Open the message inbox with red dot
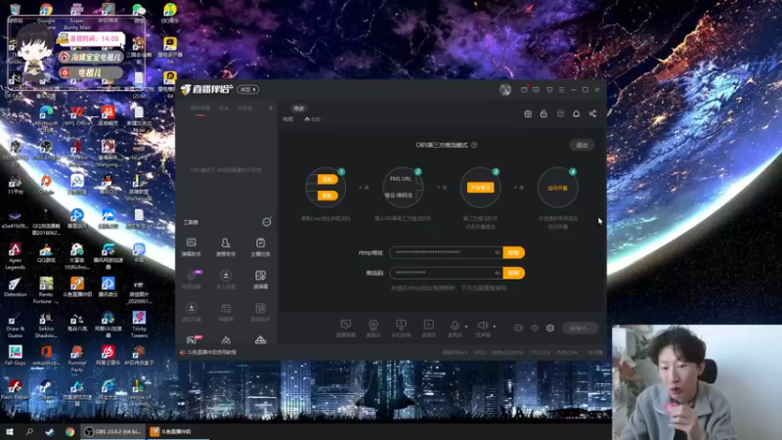782x440 pixels. pos(524,90)
